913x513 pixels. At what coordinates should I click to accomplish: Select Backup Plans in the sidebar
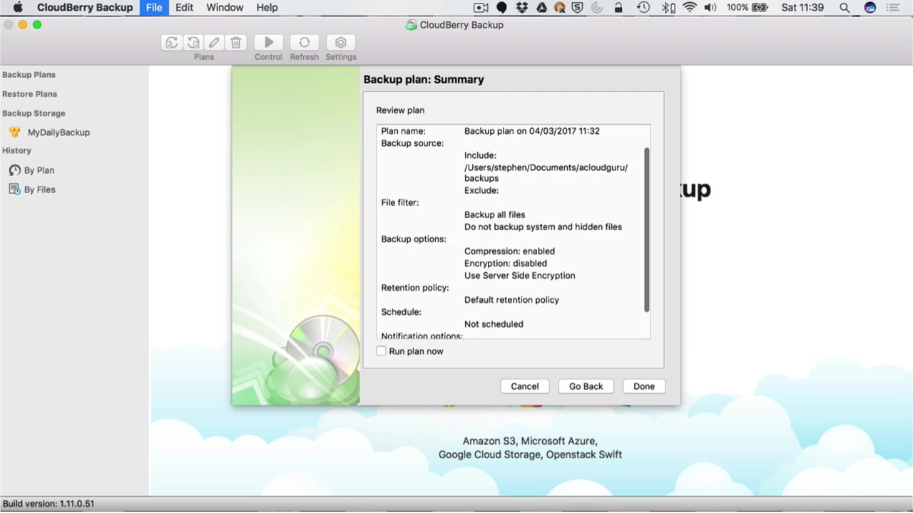click(29, 75)
